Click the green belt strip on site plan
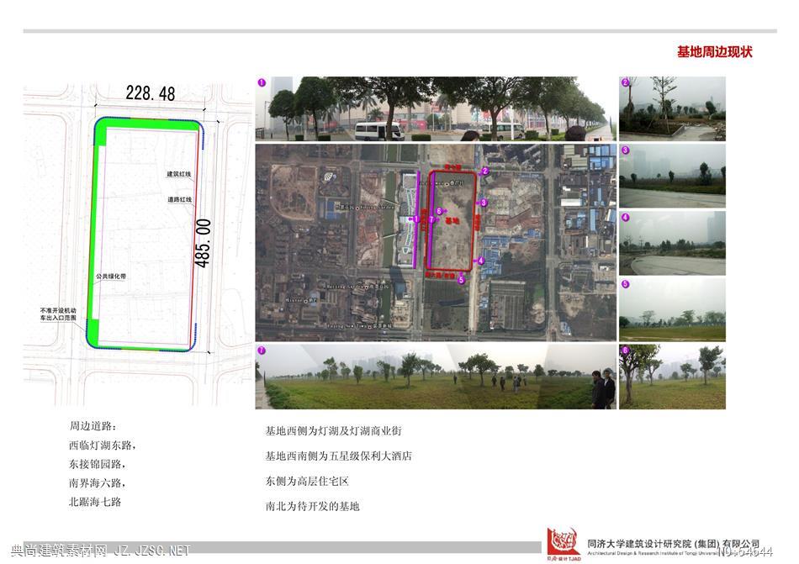 tap(98, 235)
